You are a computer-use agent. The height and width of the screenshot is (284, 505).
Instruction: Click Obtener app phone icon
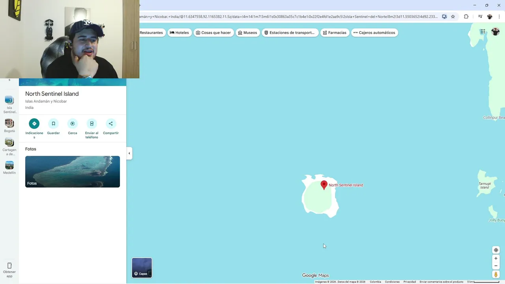[9, 266]
